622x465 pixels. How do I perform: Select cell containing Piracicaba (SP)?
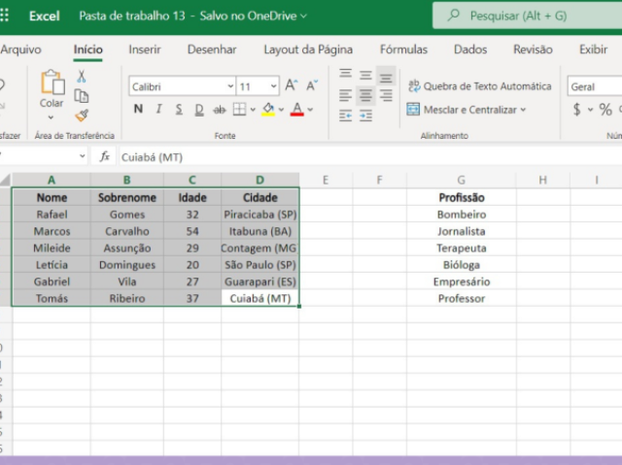260,215
